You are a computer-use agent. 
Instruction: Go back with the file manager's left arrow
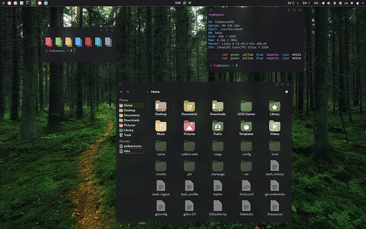[x=121, y=92]
